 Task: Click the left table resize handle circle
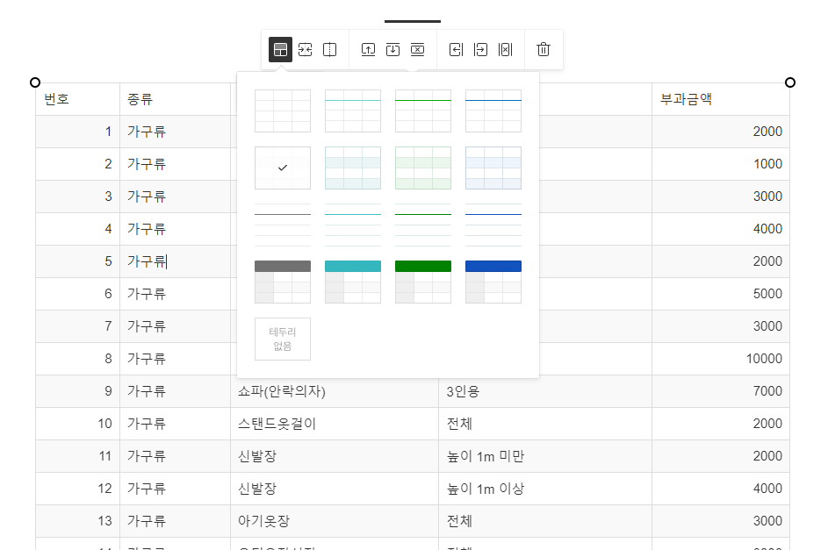pyautogui.click(x=35, y=82)
